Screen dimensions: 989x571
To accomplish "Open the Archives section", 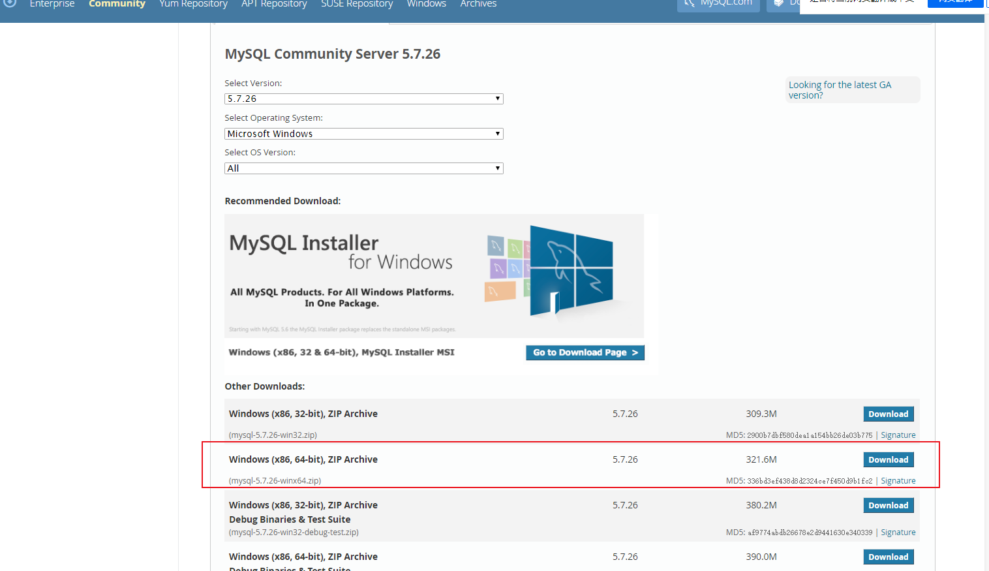I will pyautogui.click(x=478, y=5).
